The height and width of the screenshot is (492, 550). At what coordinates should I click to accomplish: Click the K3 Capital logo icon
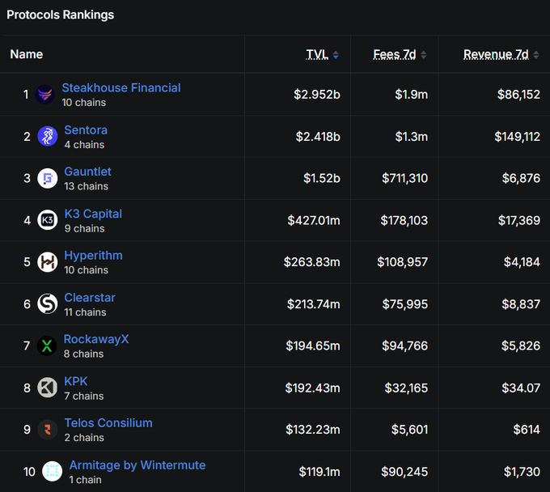(x=48, y=220)
